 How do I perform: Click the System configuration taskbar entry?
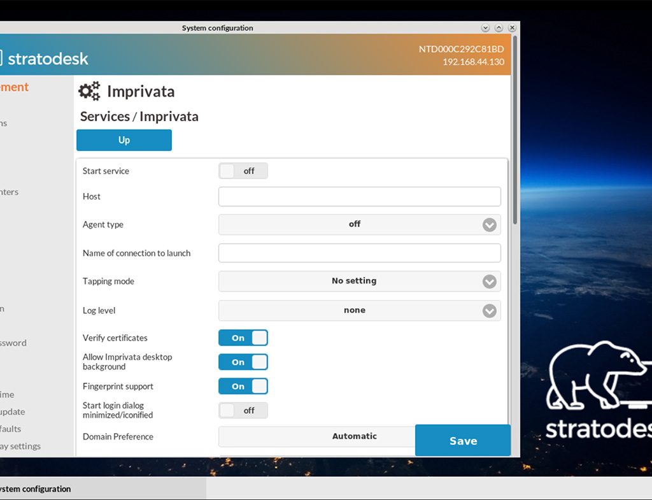pyautogui.click(x=103, y=489)
